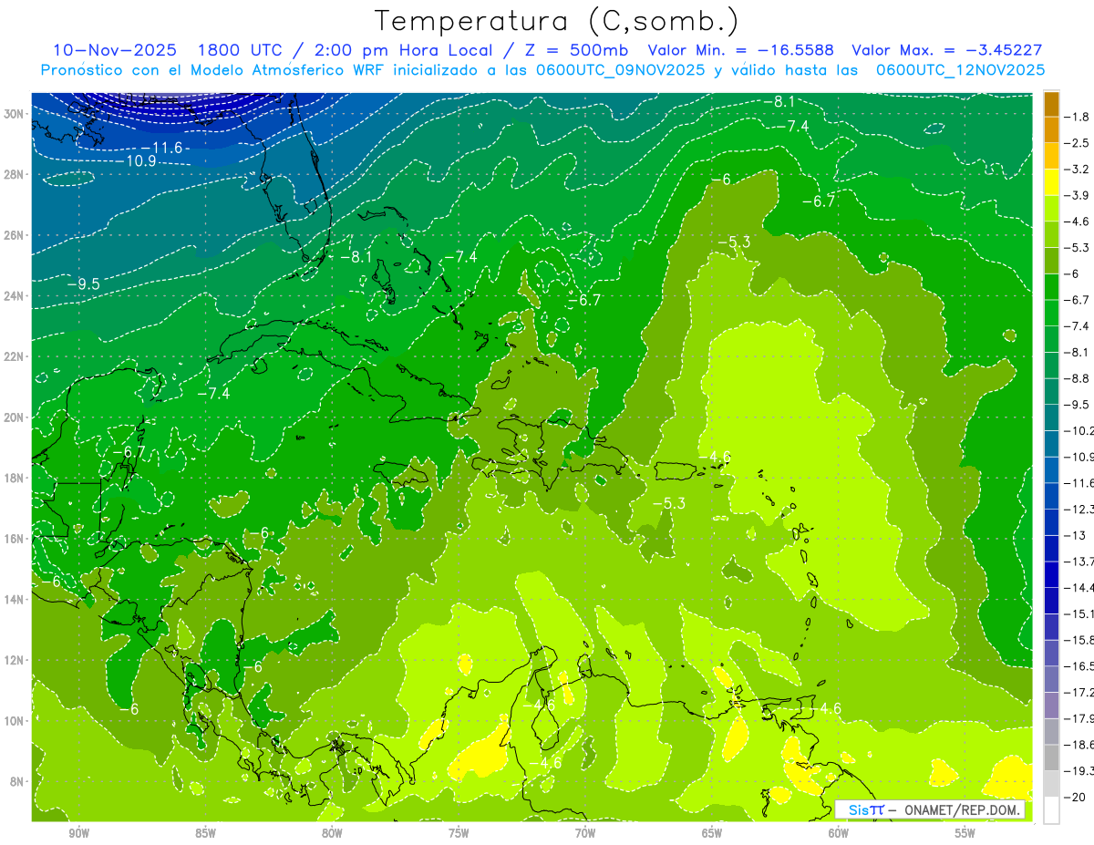The width and height of the screenshot is (1094, 845).
Task: Click colorbar swatch between -10.9 and -11.6
Action: pos(1051,469)
